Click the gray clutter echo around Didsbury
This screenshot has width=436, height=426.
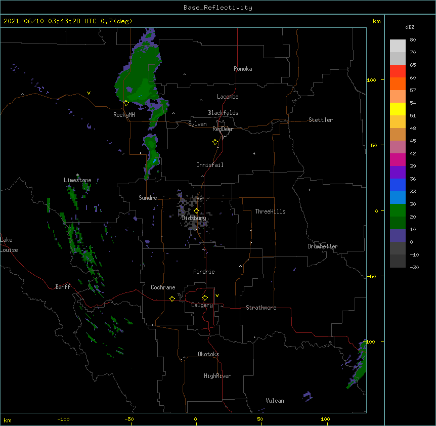[193, 212]
